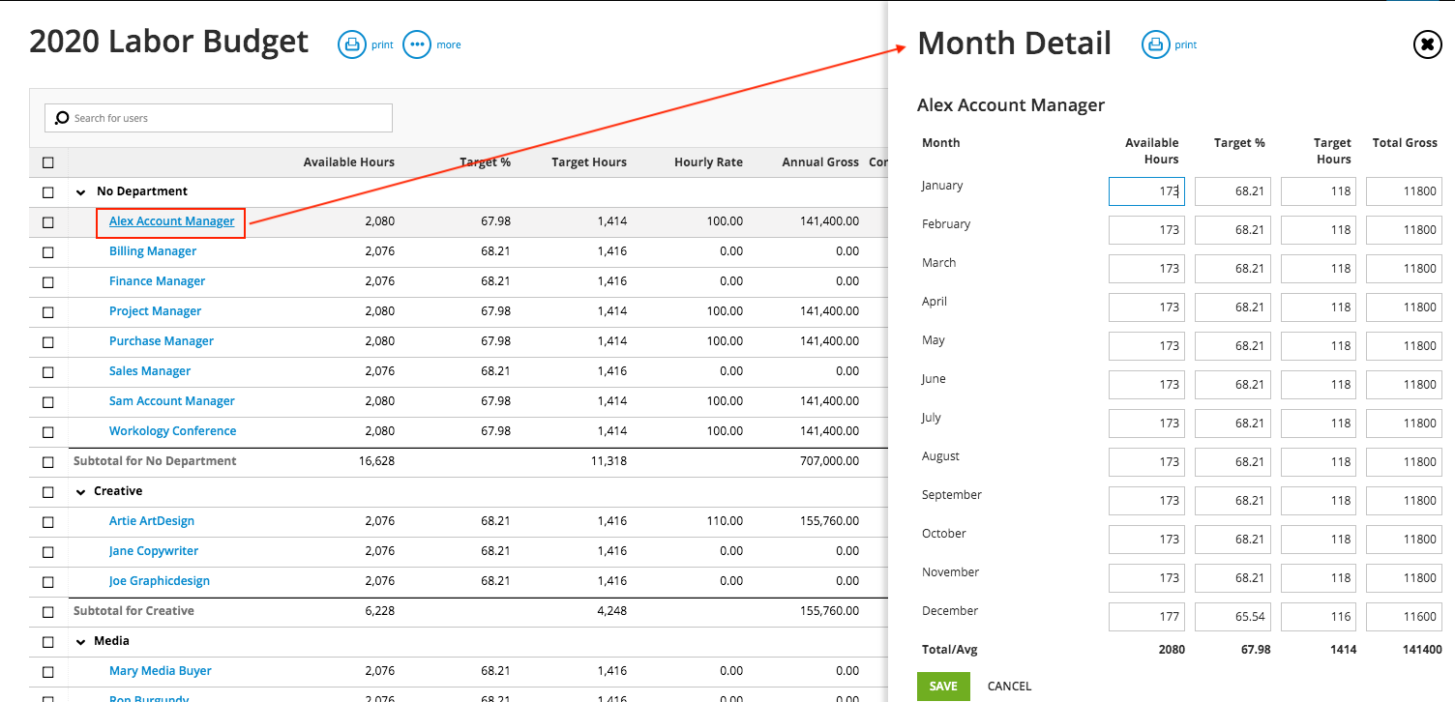This screenshot has height=702, width=1455.
Task: Check the Billing Manager row checkbox
Action: [48, 252]
